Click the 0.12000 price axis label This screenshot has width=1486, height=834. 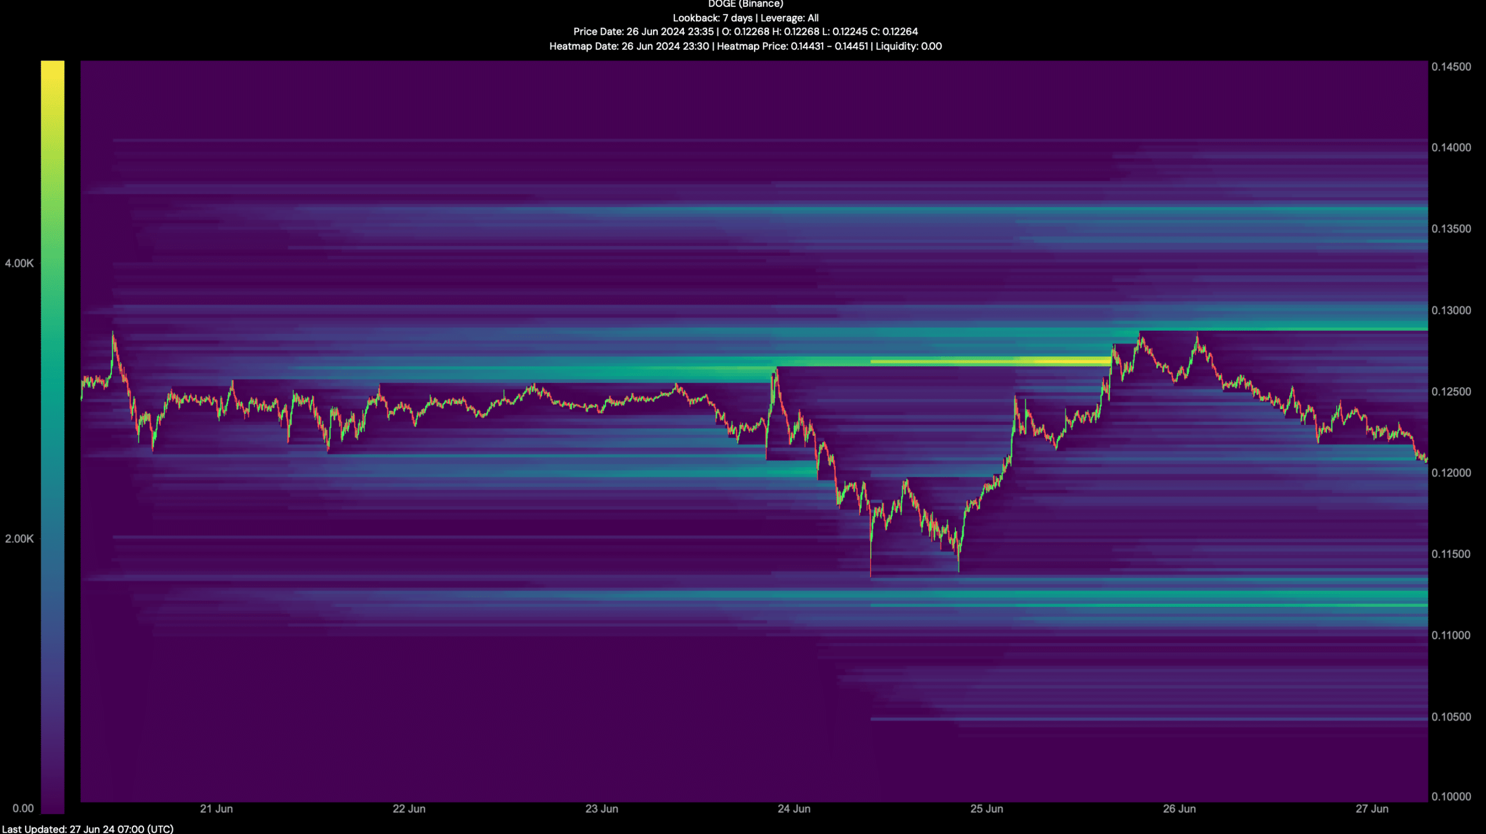click(1451, 473)
